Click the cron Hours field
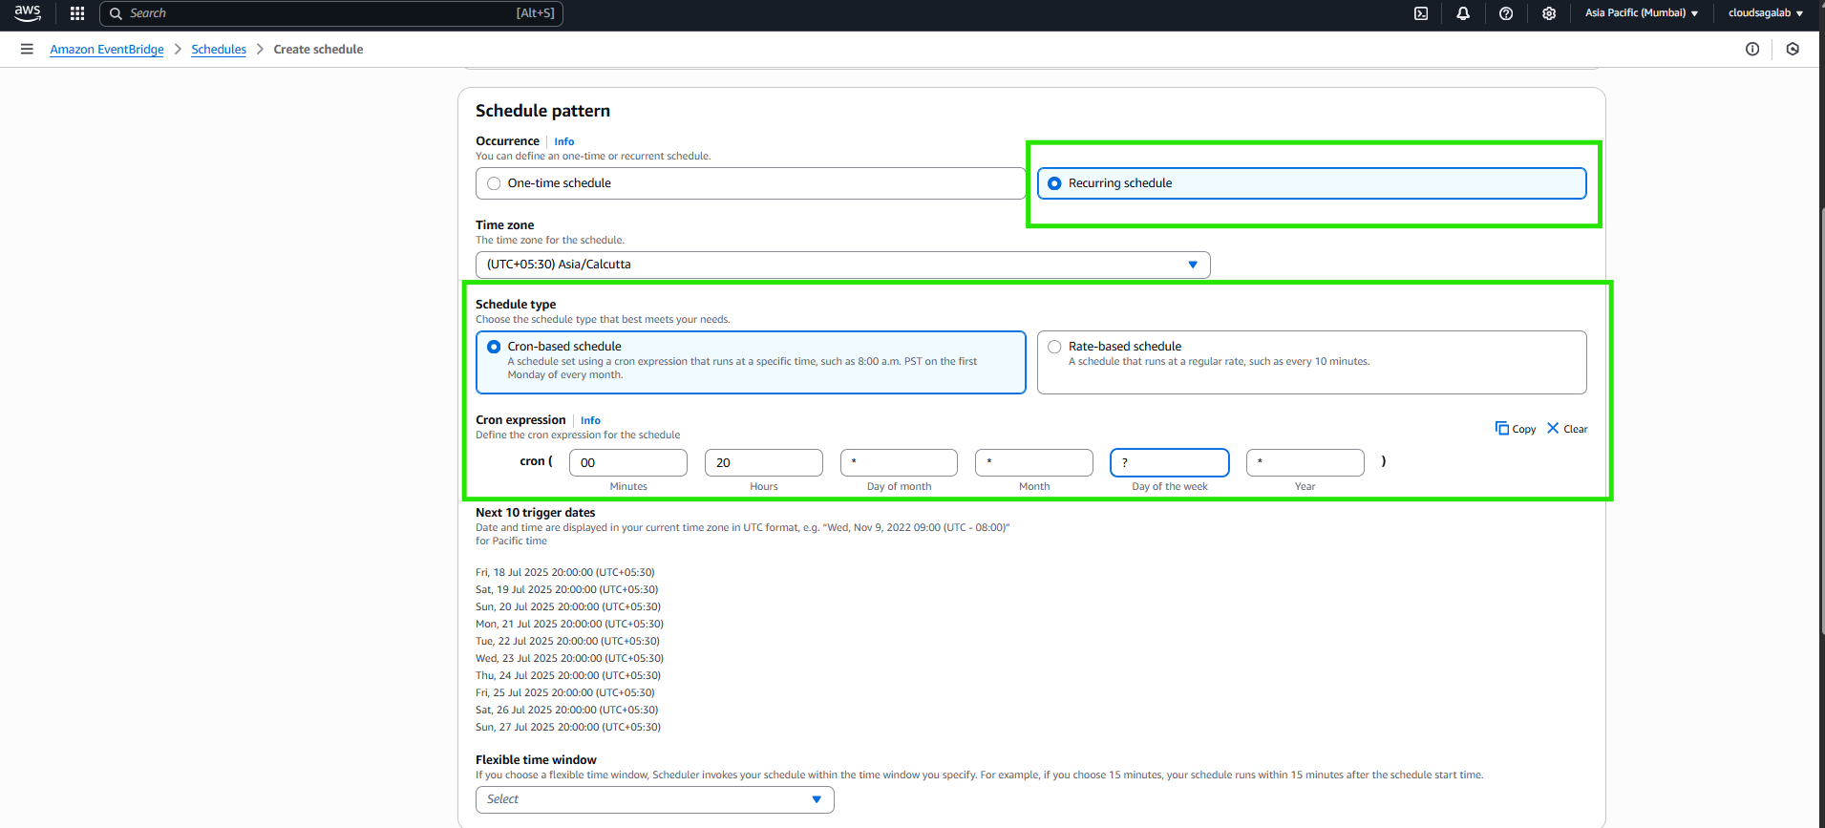 [764, 462]
